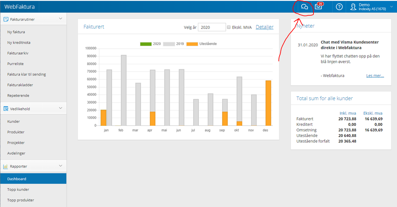Click the Nyheter panel heading
Viewport: 397px width, 207px height.
(306, 26)
